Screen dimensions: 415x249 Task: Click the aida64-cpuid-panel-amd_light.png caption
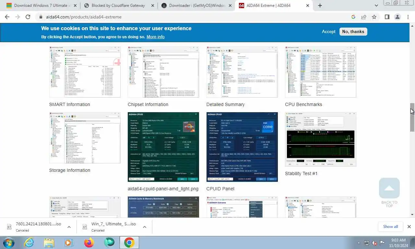click(x=163, y=189)
